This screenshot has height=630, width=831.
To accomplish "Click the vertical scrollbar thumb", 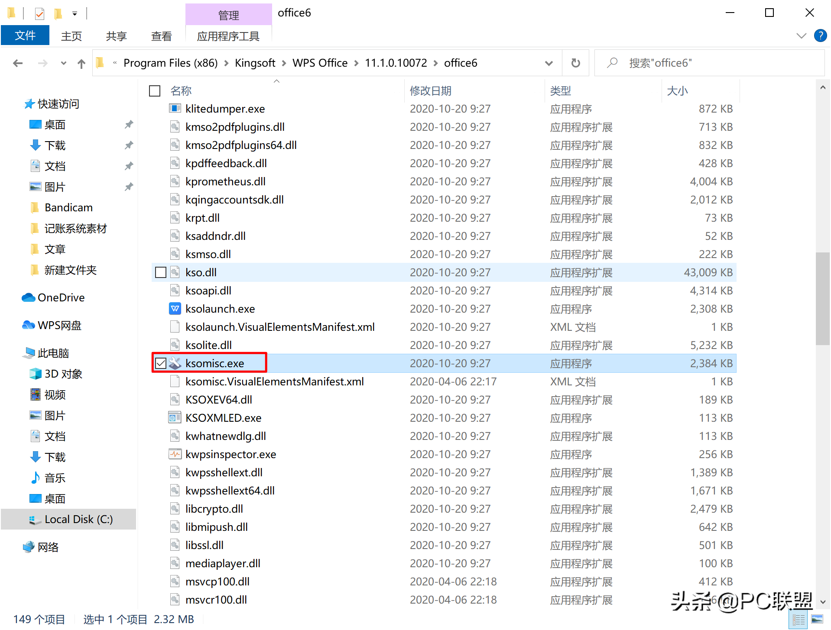I will click(822, 298).
